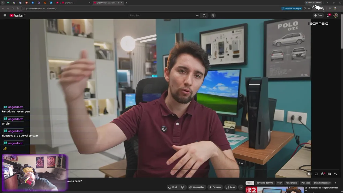This screenshot has height=193, width=343.
Task: Choose the 'Relacionados' filter chip
Action: 292,183
